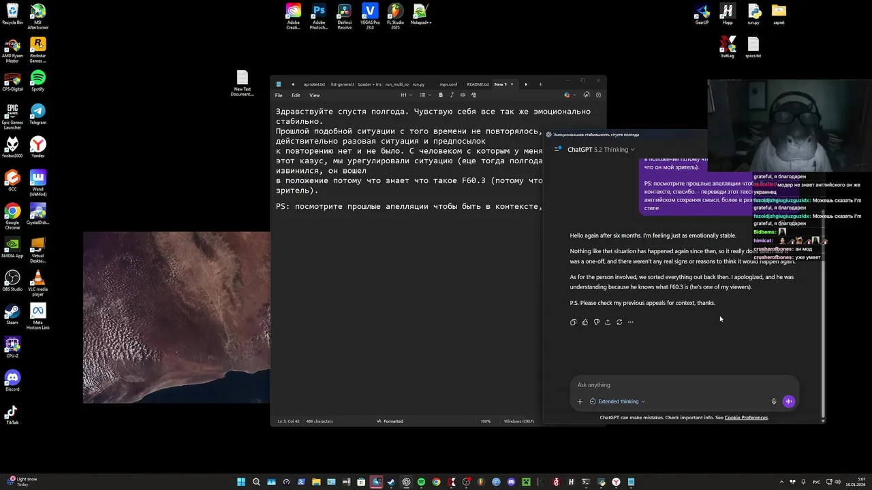This screenshot has width=872, height=490.
Task: Open Notepad Edit menu
Action: click(x=296, y=95)
